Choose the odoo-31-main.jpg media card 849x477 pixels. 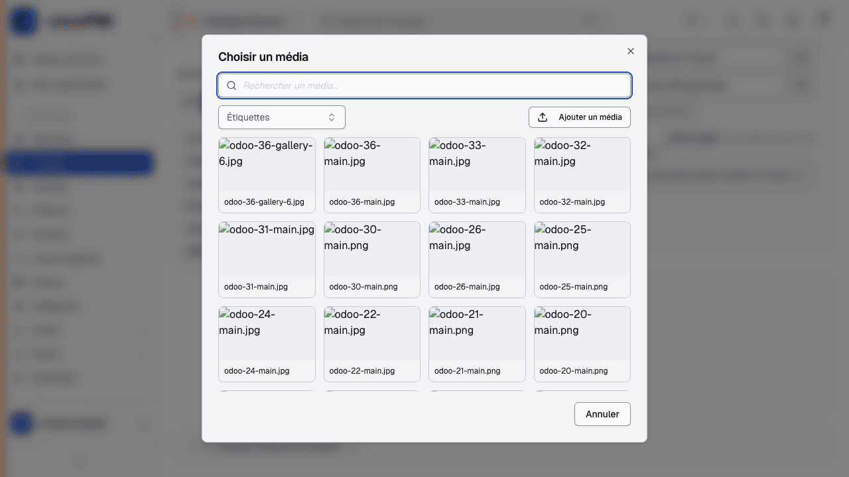click(x=267, y=260)
